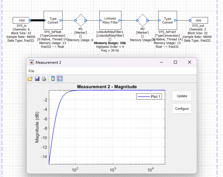Click the Plot 1 legend entry
Image resolution: width=223 pixels, height=177 pixels.
tap(149, 97)
